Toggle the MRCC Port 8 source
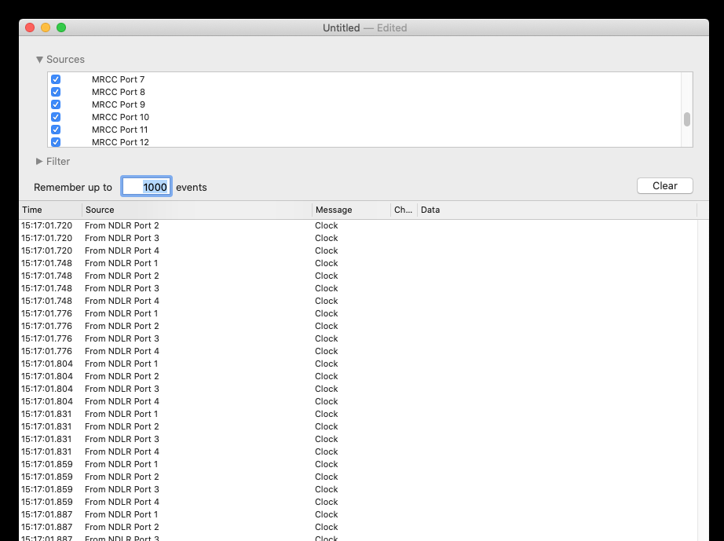The image size is (724, 541). click(56, 92)
